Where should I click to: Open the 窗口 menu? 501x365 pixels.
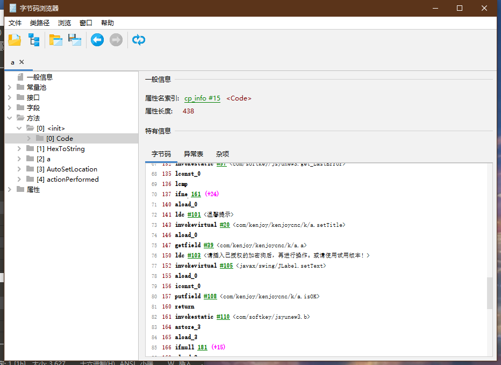85,23
